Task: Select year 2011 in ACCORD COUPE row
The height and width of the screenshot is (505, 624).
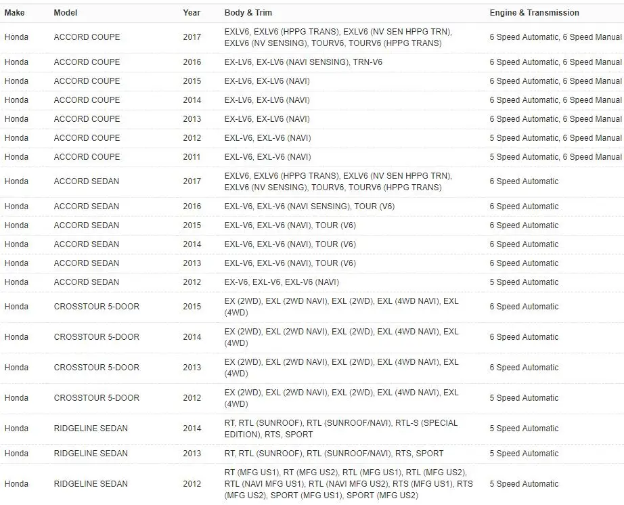Action: (x=192, y=157)
